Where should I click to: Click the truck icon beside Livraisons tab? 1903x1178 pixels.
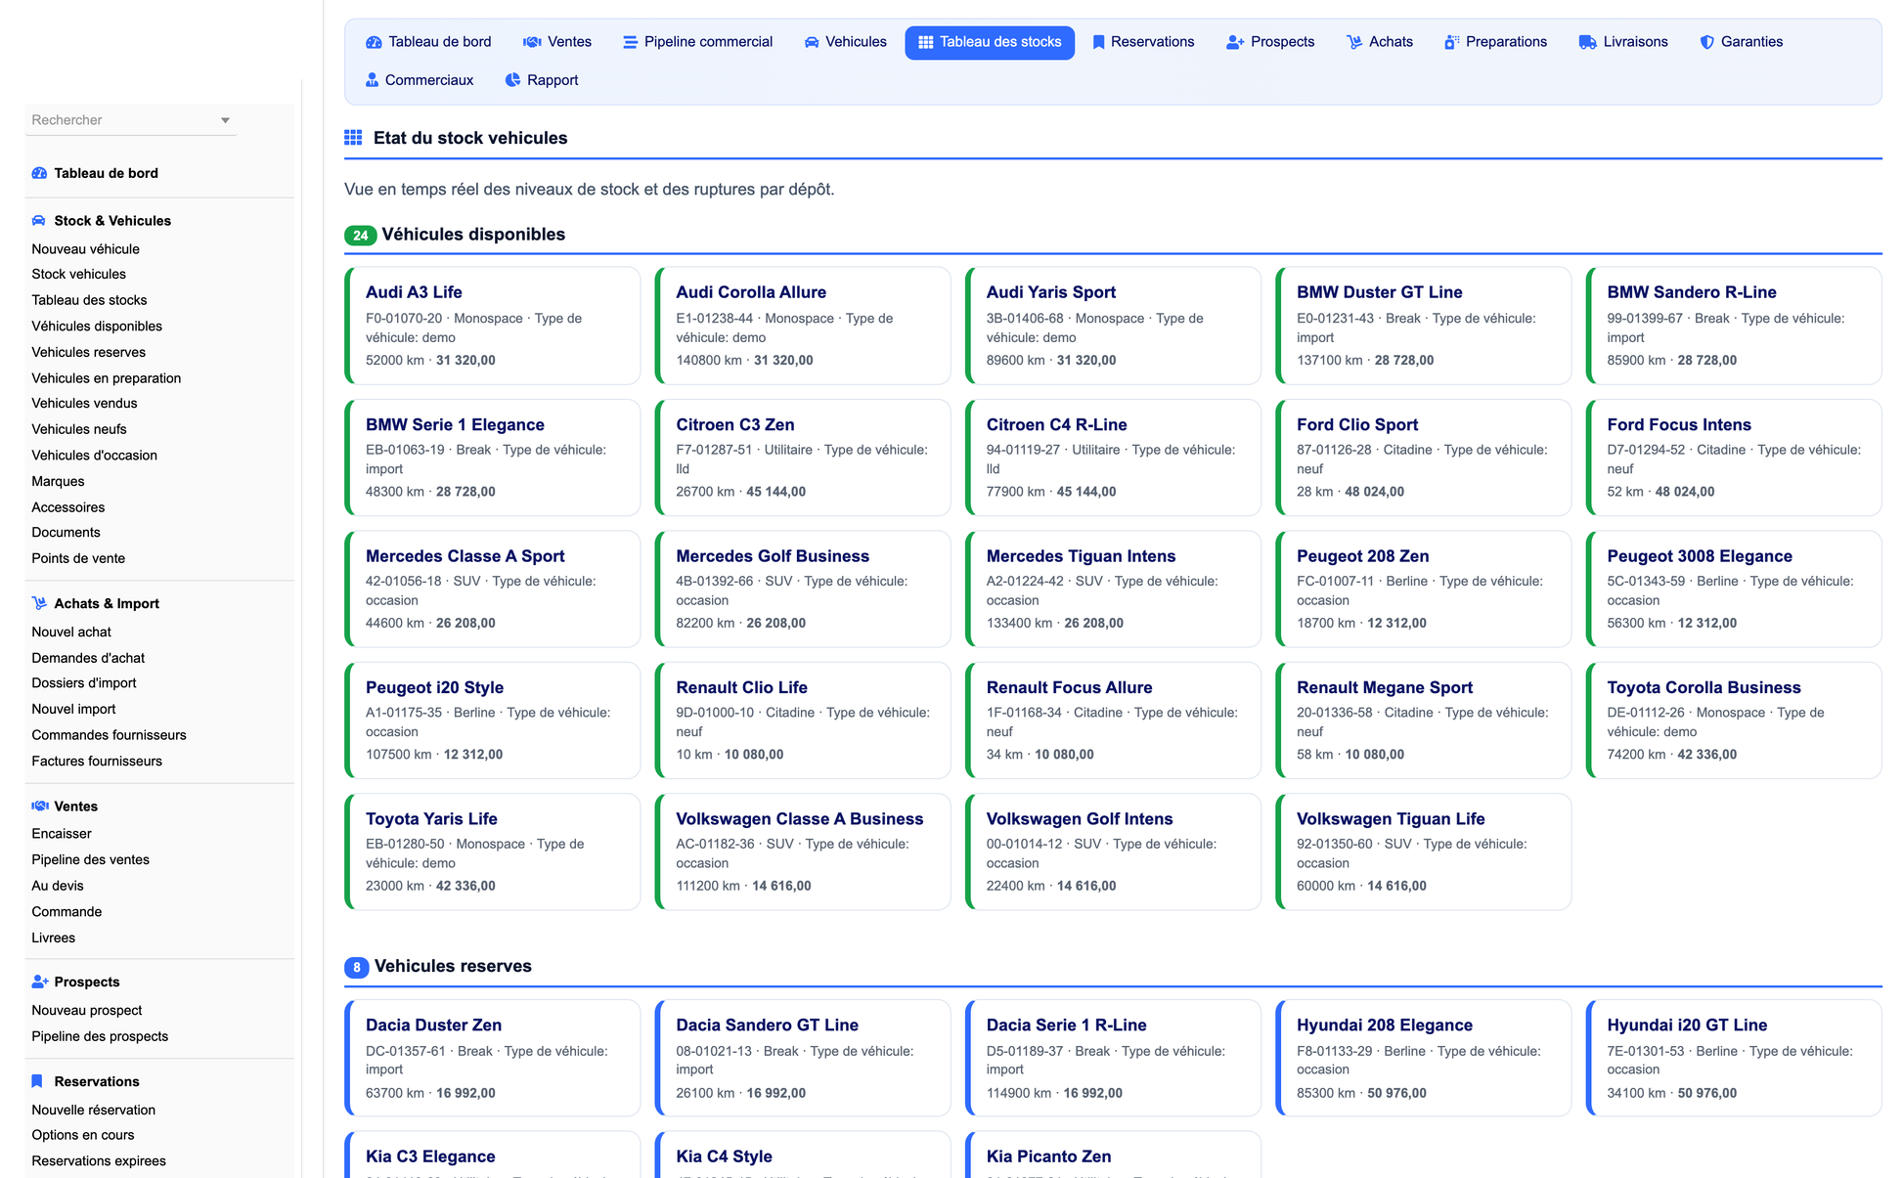(1587, 42)
